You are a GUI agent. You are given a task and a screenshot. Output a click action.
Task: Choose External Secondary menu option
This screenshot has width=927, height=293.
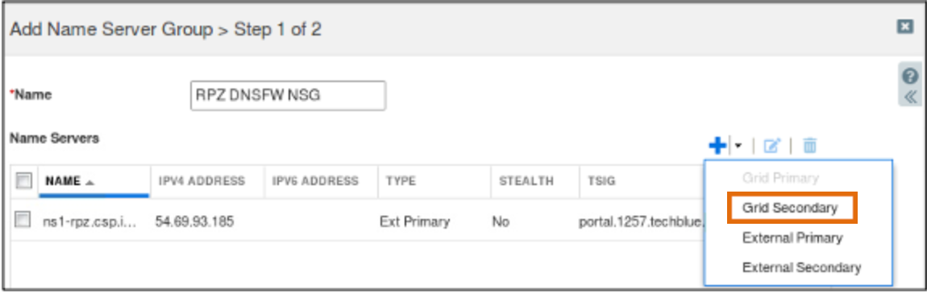coord(801,267)
